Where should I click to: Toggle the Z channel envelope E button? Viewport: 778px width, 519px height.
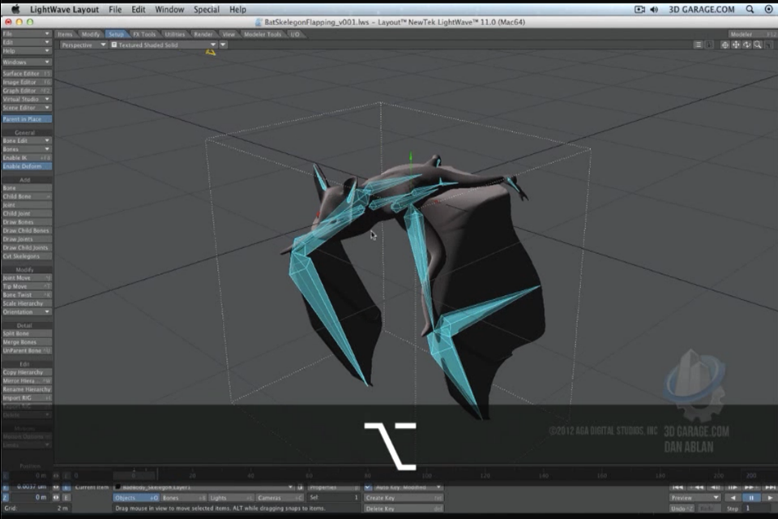(x=66, y=497)
